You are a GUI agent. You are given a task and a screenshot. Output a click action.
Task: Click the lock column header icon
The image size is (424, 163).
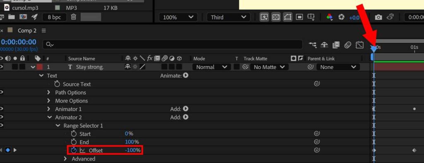click(22, 58)
